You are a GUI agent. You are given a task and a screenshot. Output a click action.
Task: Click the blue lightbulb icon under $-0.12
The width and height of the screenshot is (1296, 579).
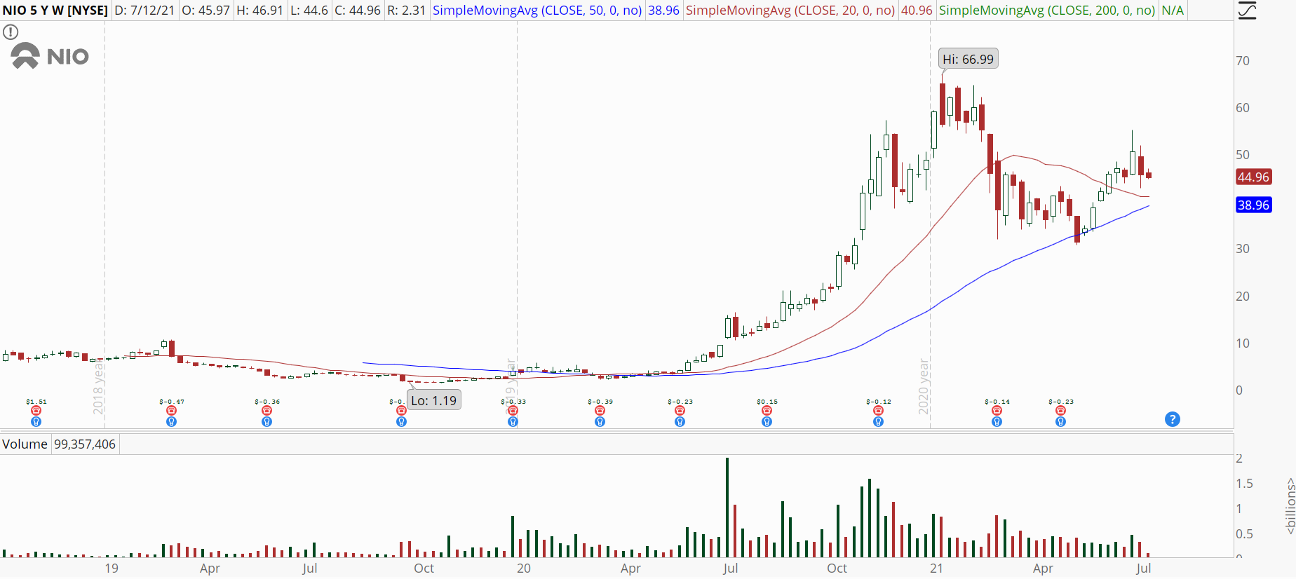[x=878, y=421]
